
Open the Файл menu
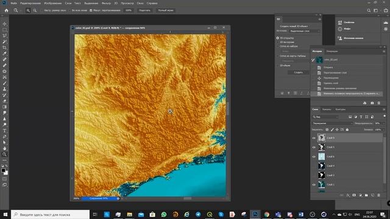(13, 3)
